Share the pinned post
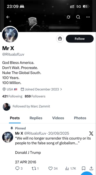 pyautogui.click(x=91, y=168)
